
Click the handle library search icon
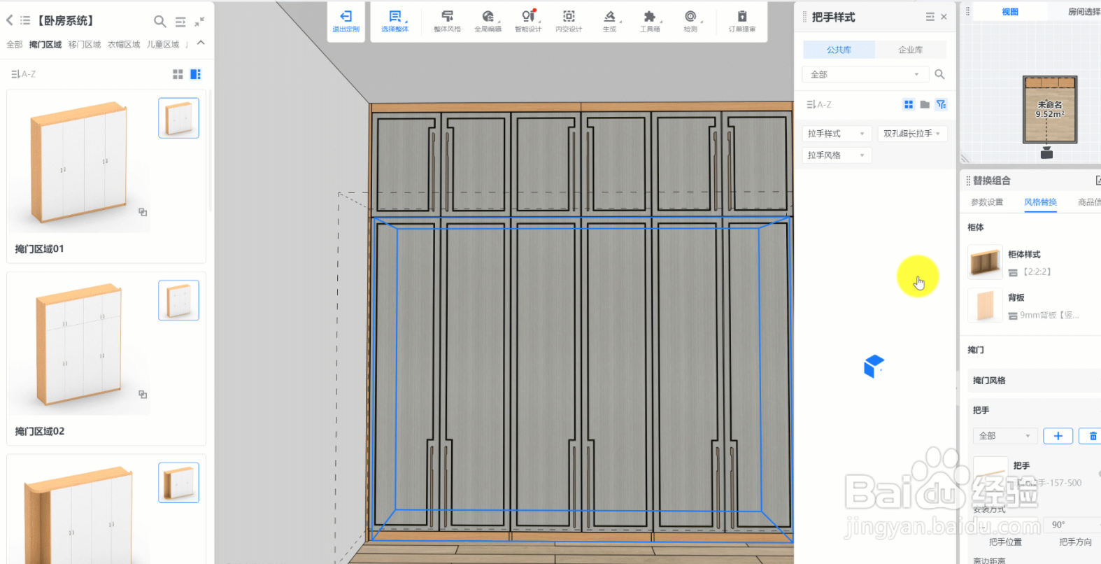pyautogui.click(x=939, y=74)
